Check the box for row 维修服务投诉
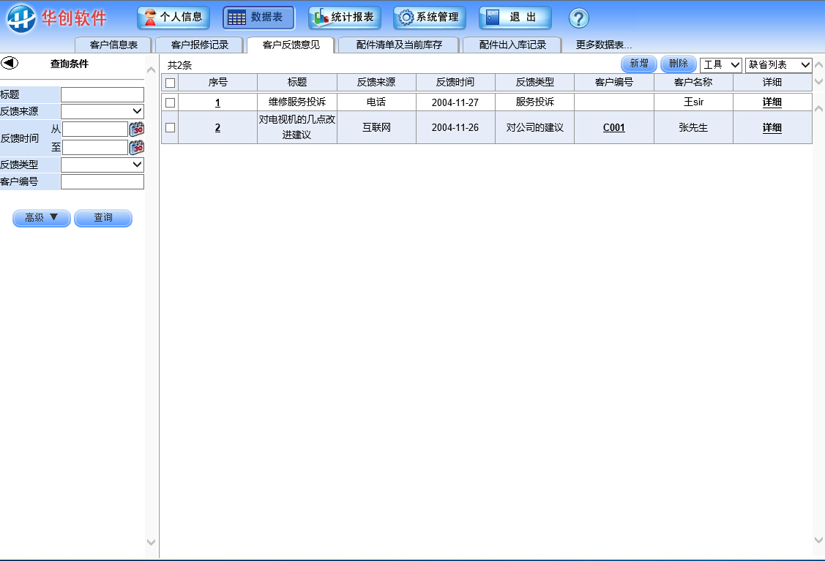 (x=170, y=102)
